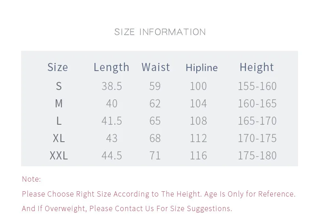Click the Note: label
Image resolution: width=319 pixels, height=224 pixels.
pos(31,179)
